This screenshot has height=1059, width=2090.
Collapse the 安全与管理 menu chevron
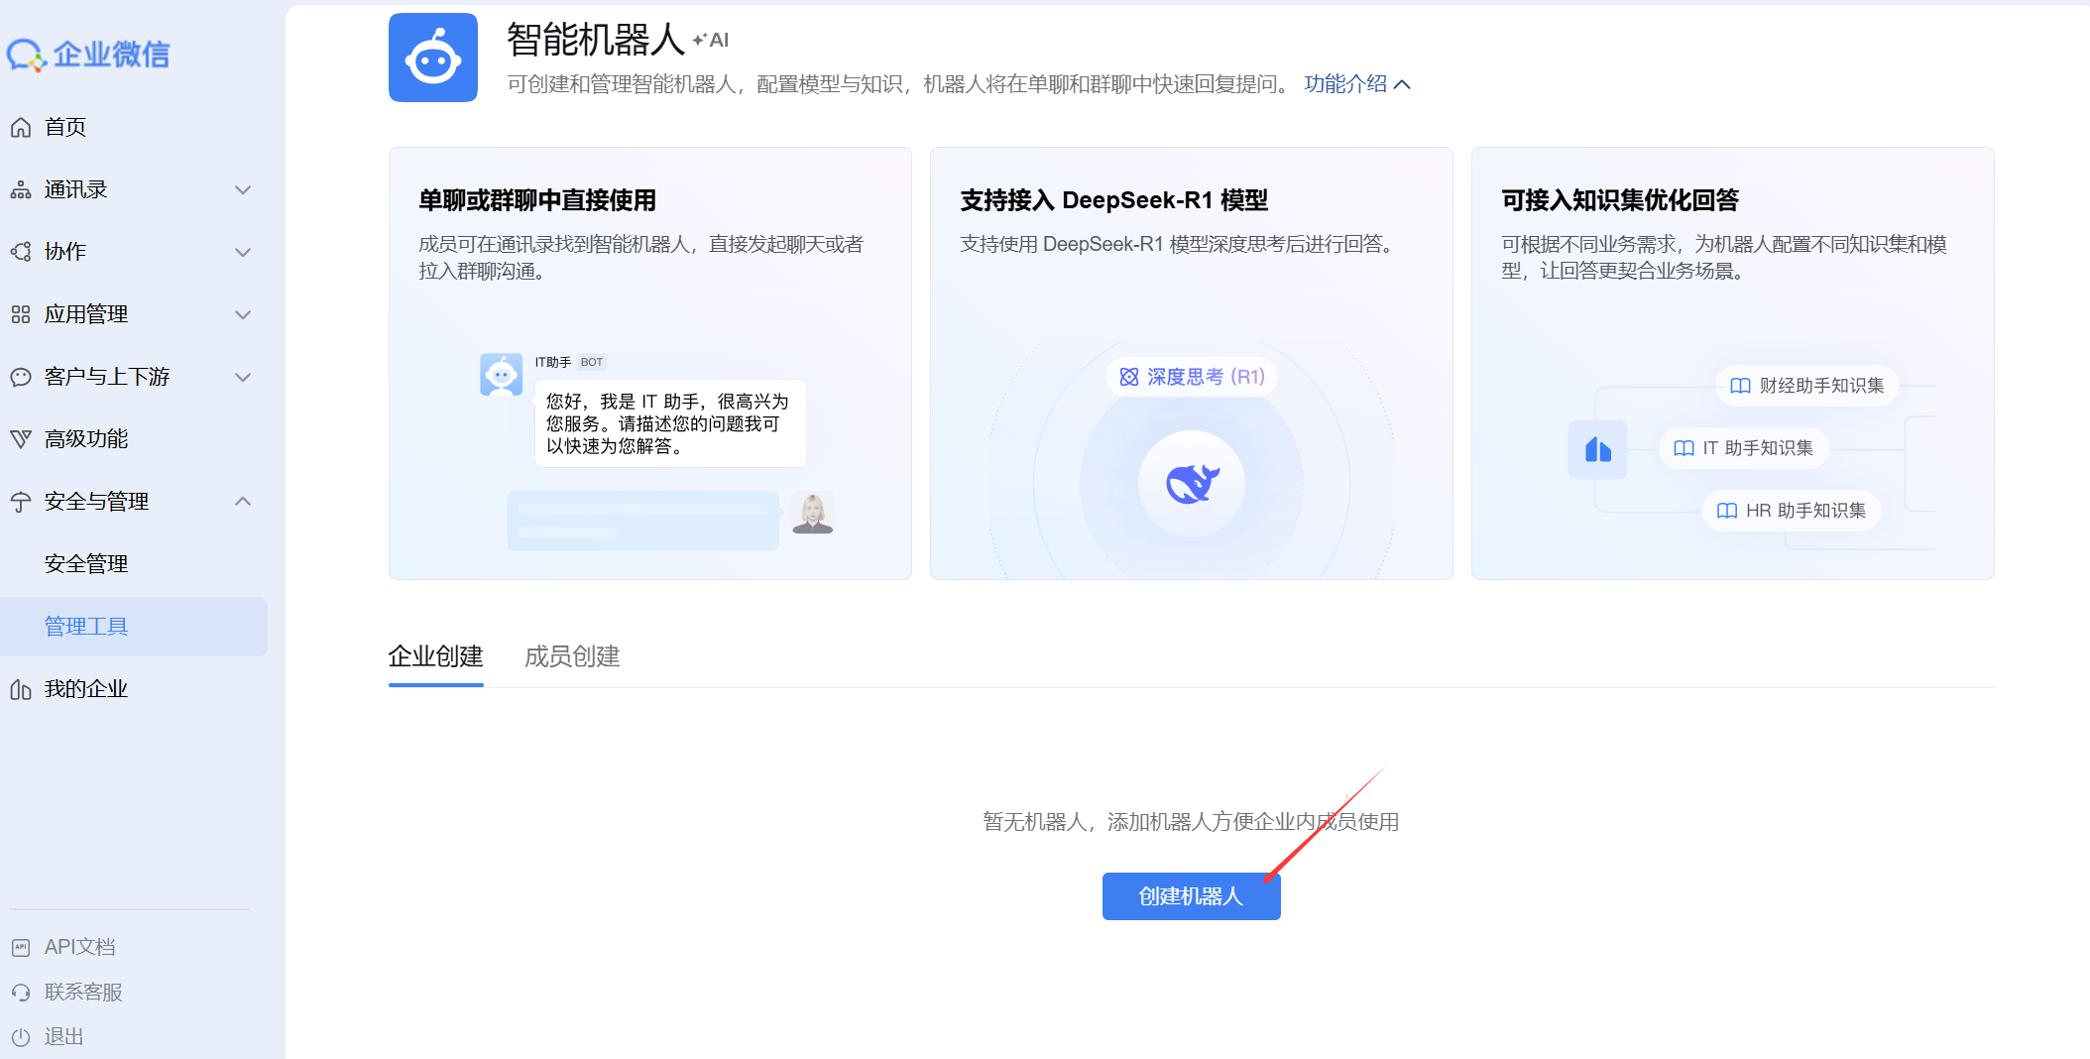point(243,502)
